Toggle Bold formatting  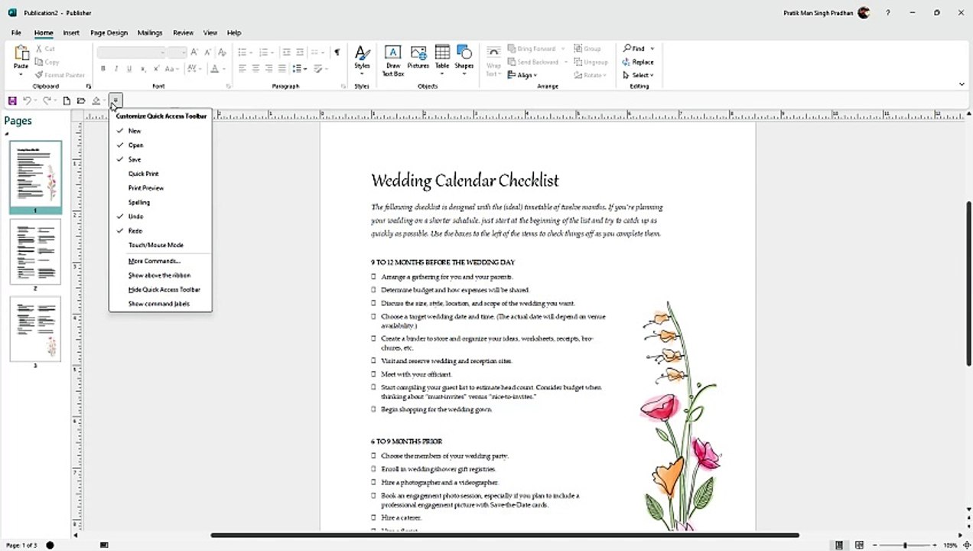tap(103, 69)
